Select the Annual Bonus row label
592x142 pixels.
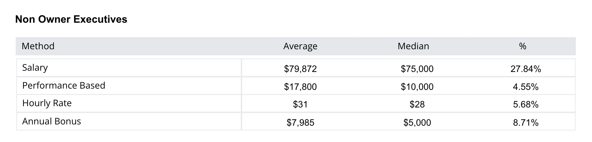tap(51, 122)
